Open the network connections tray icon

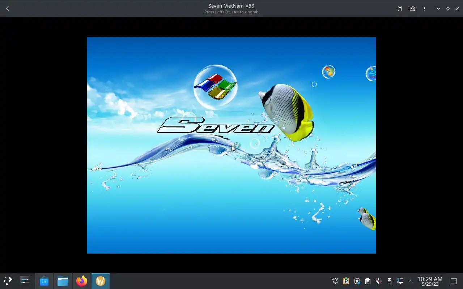[400, 281]
